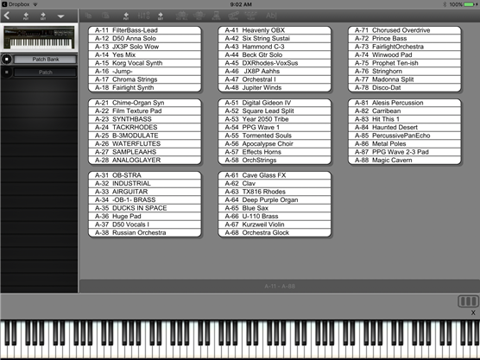Toggle the Patch row square indicator
Image resolution: width=480 pixels, height=360 pixels.
click(7, 73)
